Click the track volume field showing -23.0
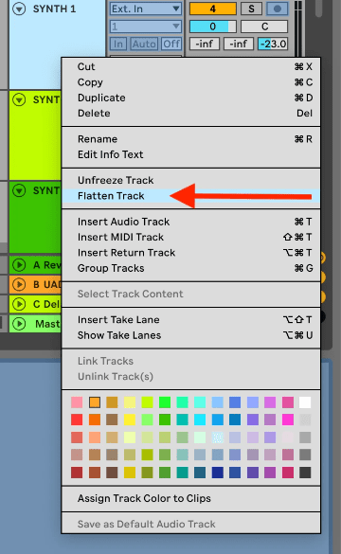 (273, 44)
